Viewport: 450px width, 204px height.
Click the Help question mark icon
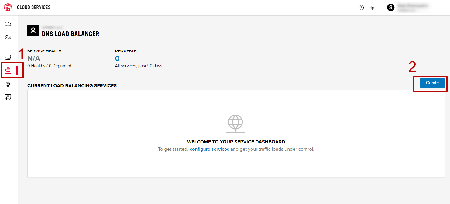(x=361, y=8)
